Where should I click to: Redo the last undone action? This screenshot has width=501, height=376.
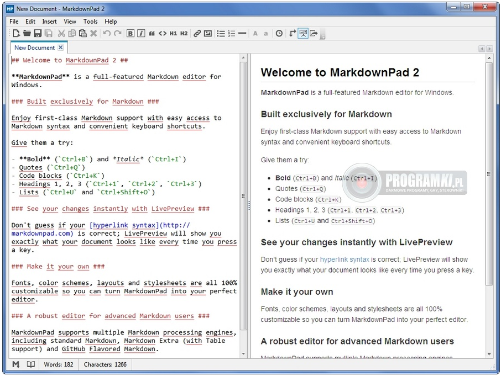[118, 33]
